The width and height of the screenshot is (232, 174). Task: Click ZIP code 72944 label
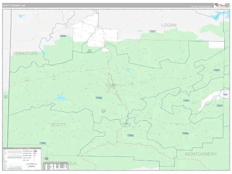point(63,36)
